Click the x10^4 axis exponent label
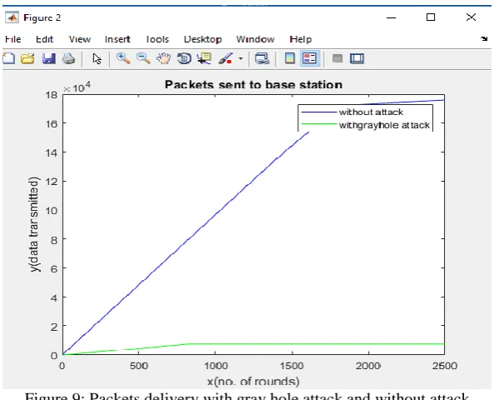This screenshot has height=400, width=494. 77,87
